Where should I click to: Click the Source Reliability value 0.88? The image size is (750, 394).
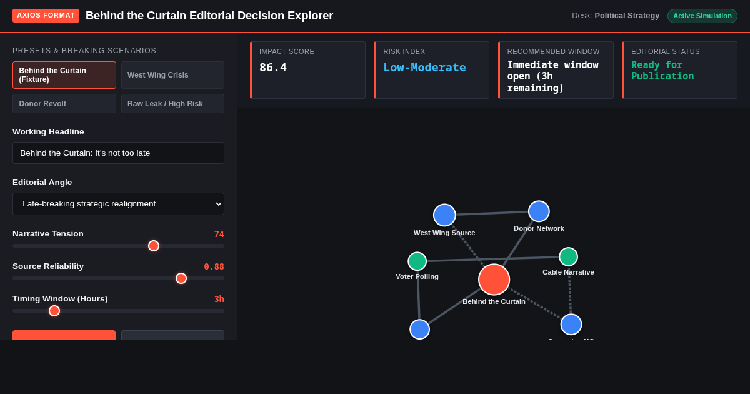214,266
